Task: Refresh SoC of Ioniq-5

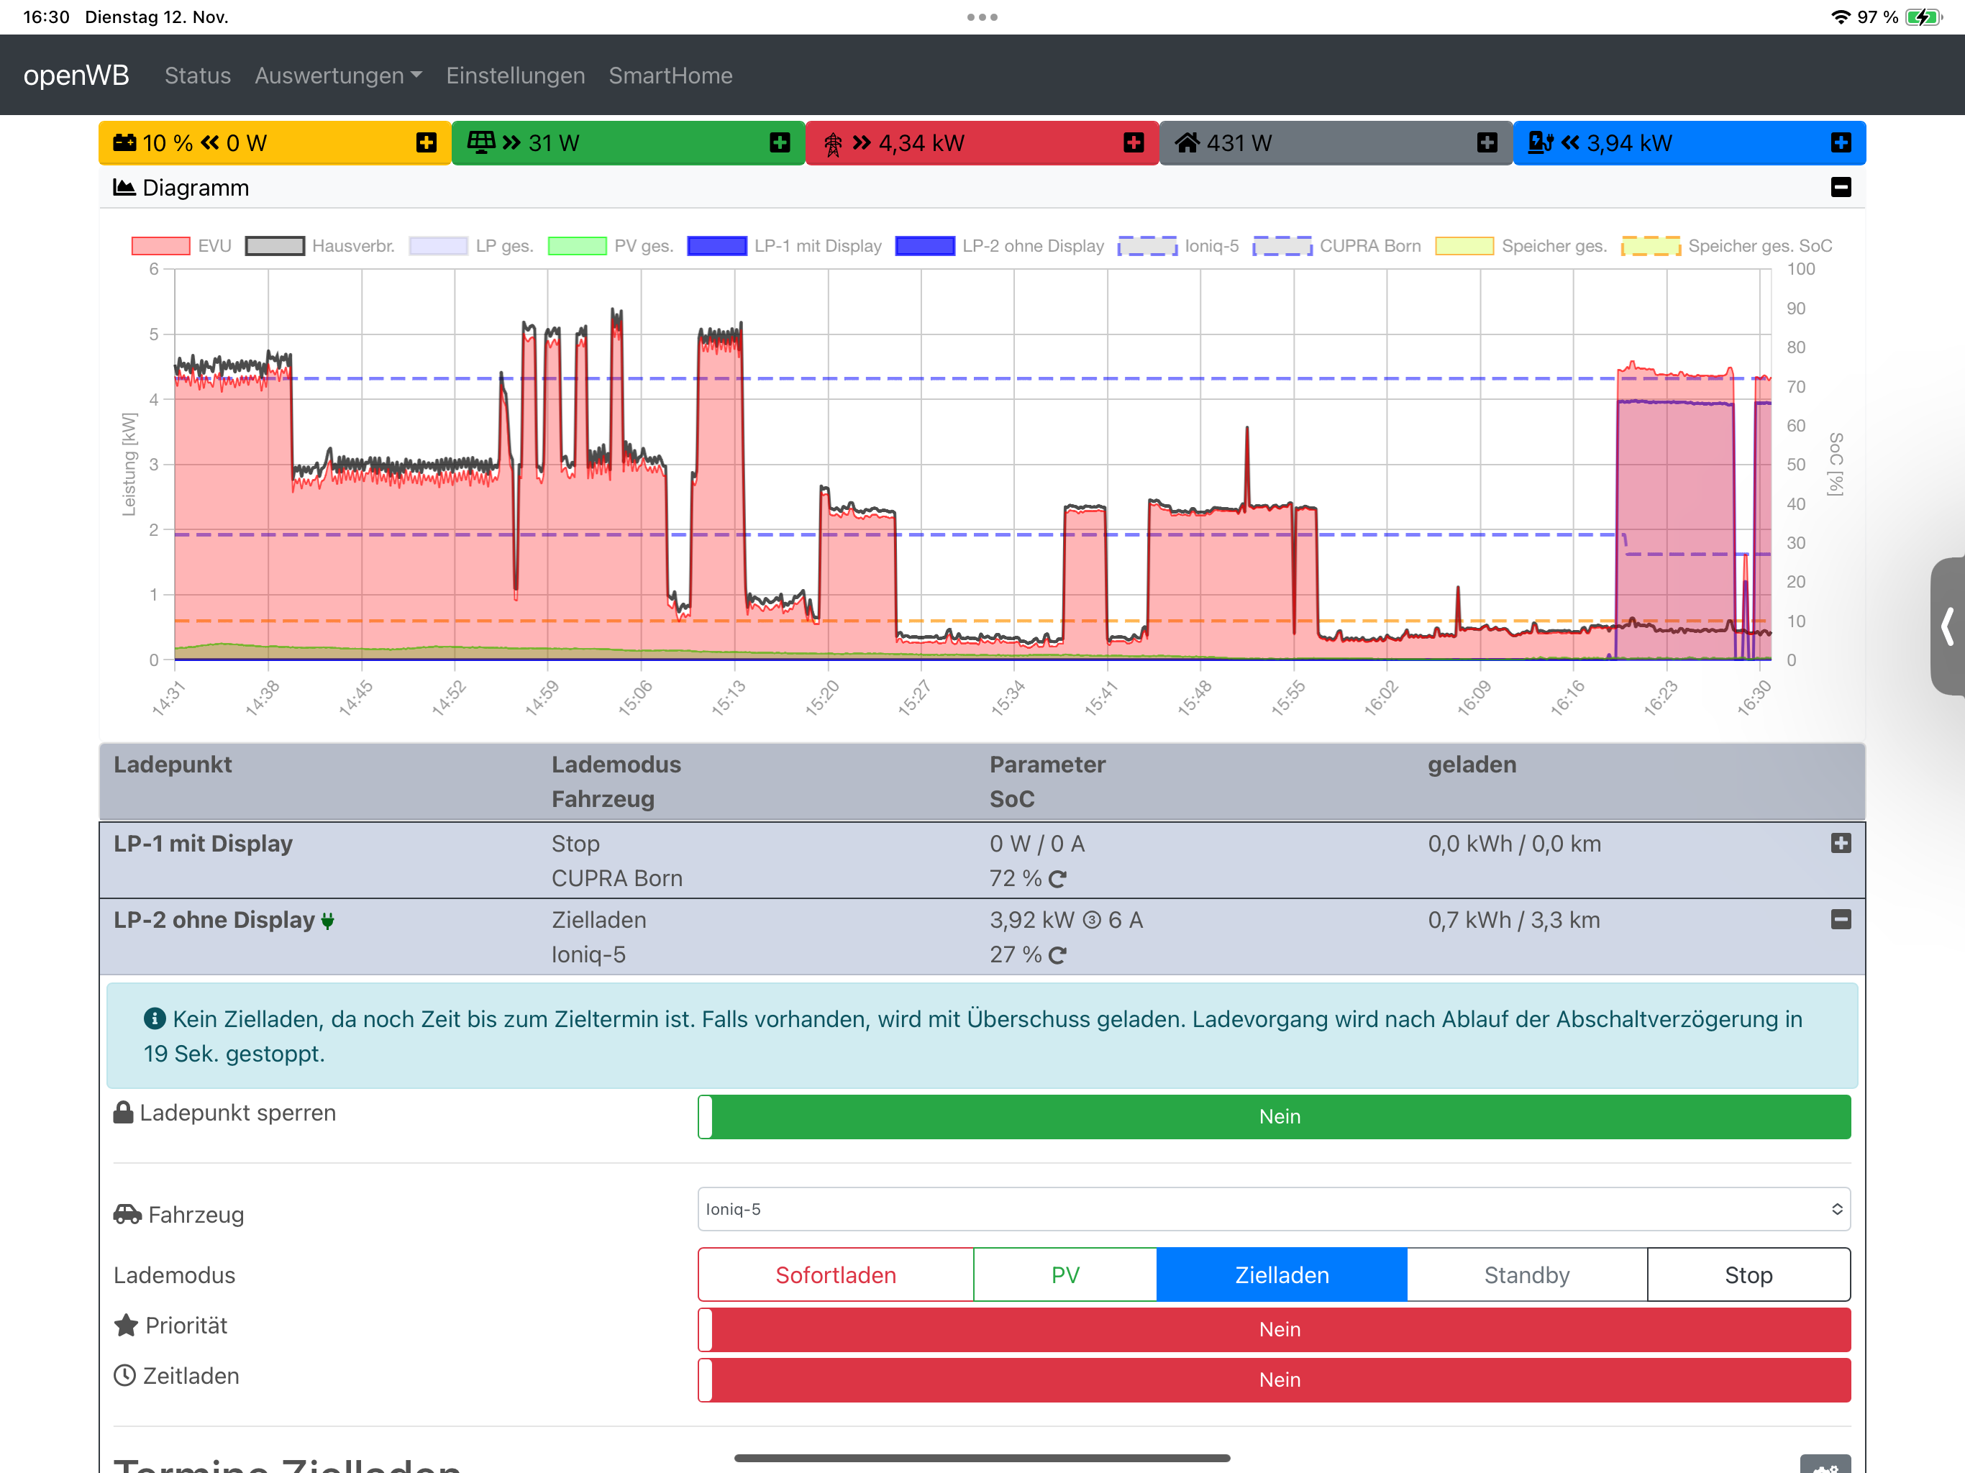Action: coord(1057,955)
